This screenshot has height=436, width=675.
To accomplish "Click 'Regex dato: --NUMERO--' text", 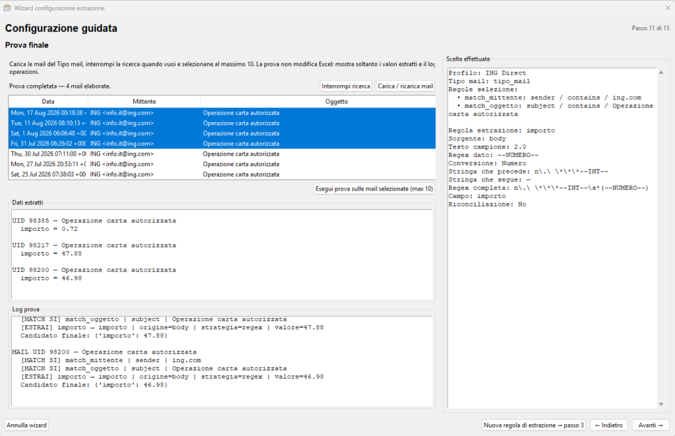I will (x=493, y=155).
